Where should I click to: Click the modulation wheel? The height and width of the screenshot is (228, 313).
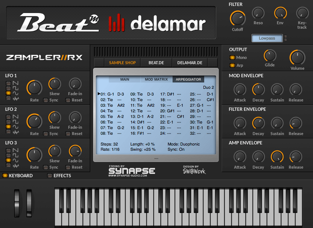(x=29, y=203)
